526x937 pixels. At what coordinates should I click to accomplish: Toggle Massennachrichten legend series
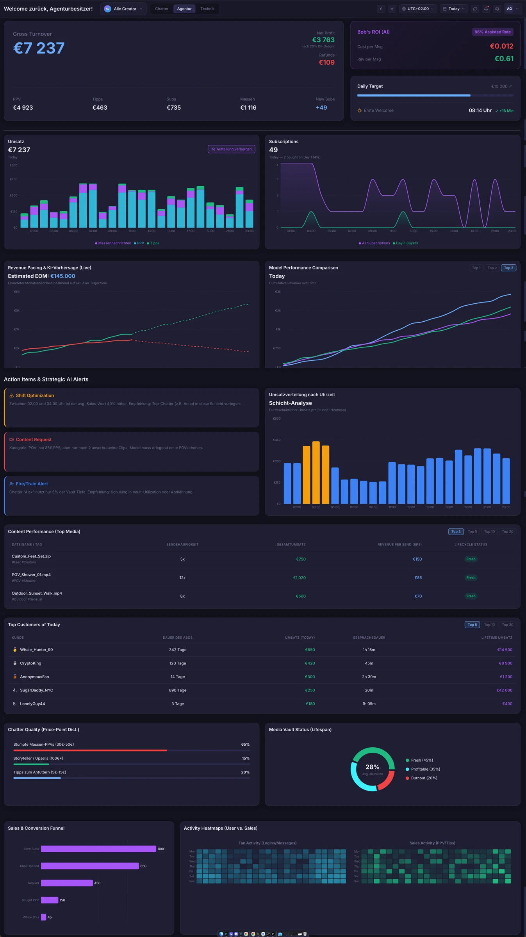[x=113, y=243]
